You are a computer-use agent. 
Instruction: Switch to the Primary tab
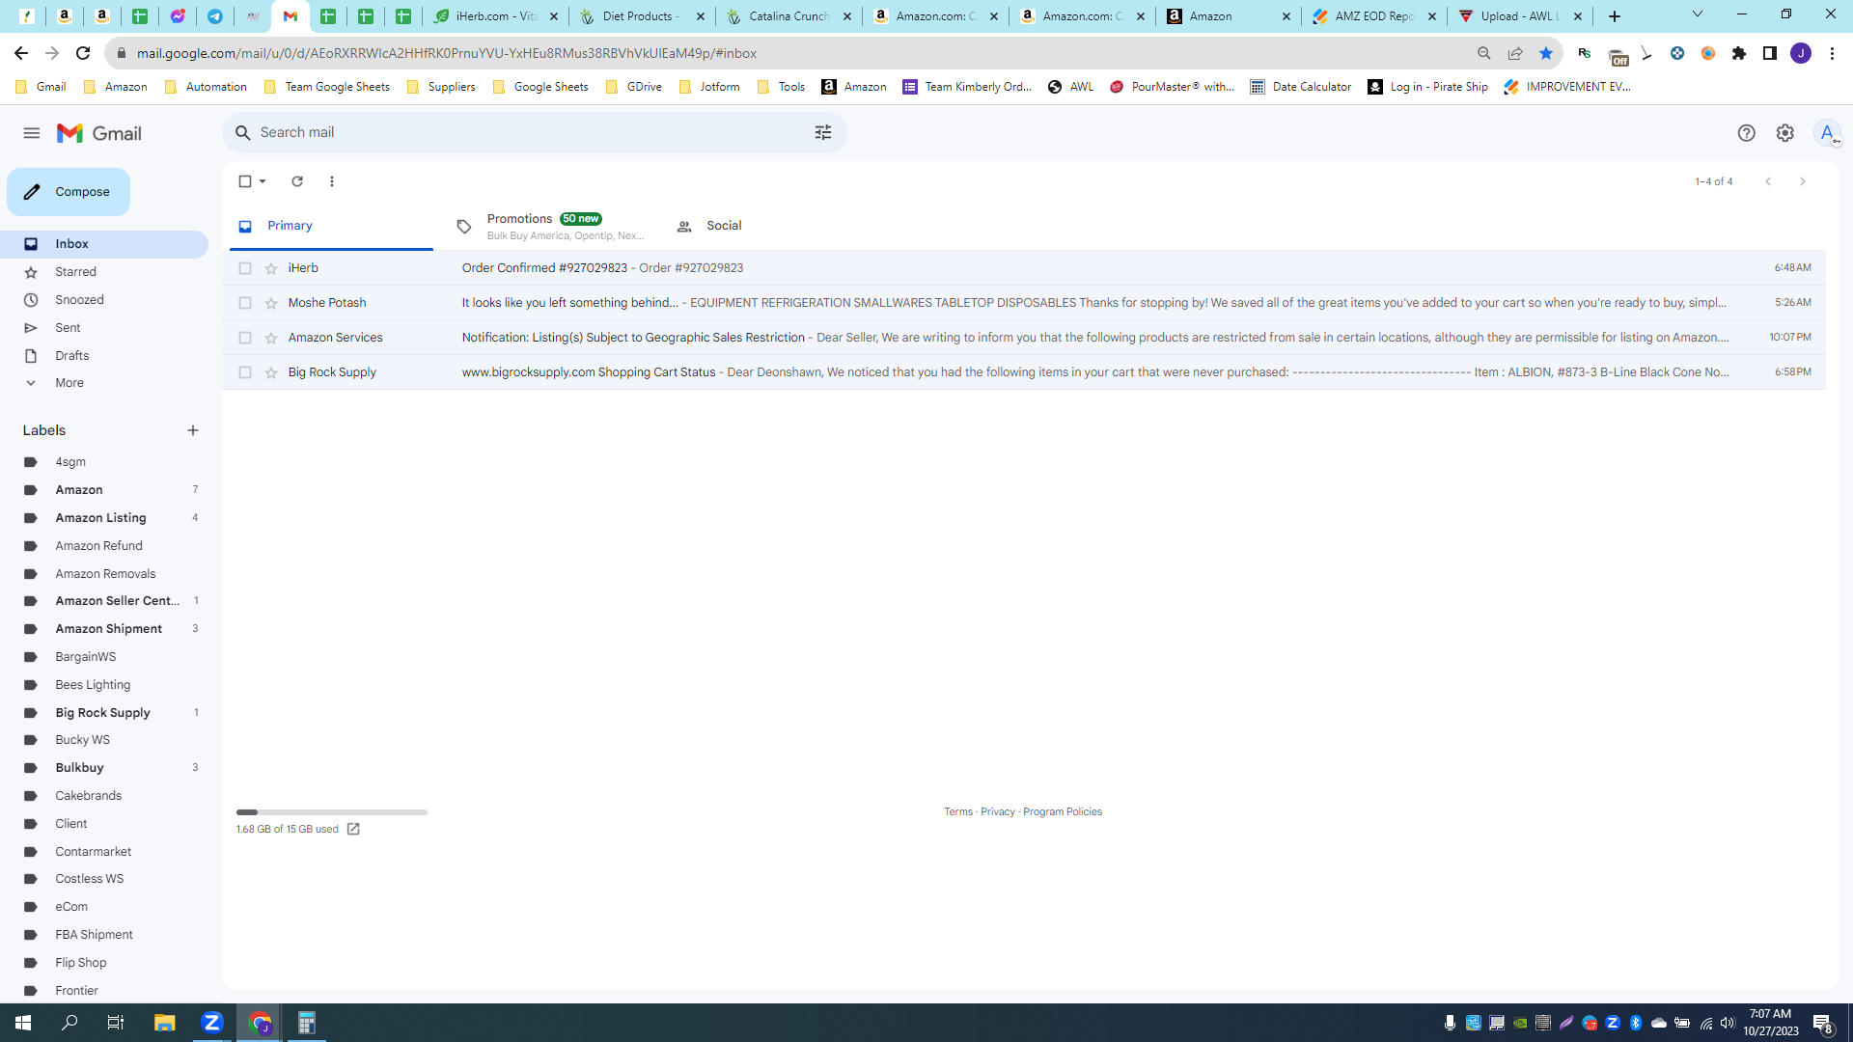331,226
